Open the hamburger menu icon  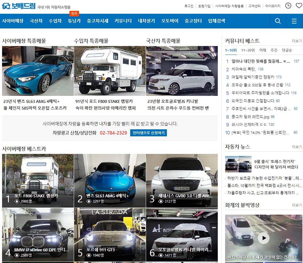pos(294,21)
